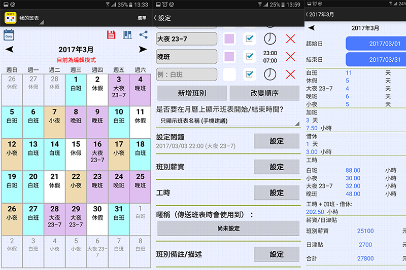
Task: Tap 設定 button for 設定鬧鐘
Action: [x=277, y=141]
